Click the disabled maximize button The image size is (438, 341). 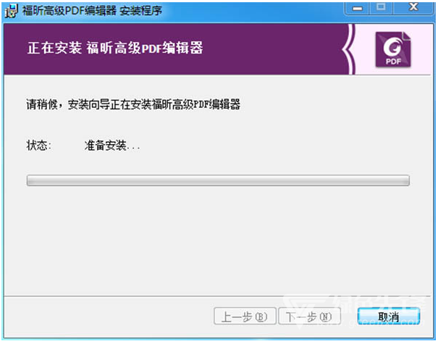point(381,8)
